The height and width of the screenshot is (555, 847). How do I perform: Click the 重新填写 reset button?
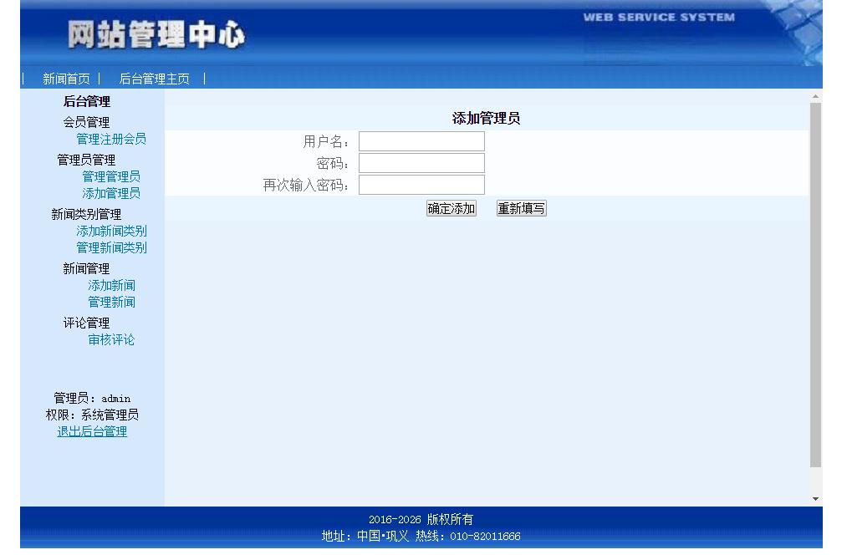tap(520, 208)
